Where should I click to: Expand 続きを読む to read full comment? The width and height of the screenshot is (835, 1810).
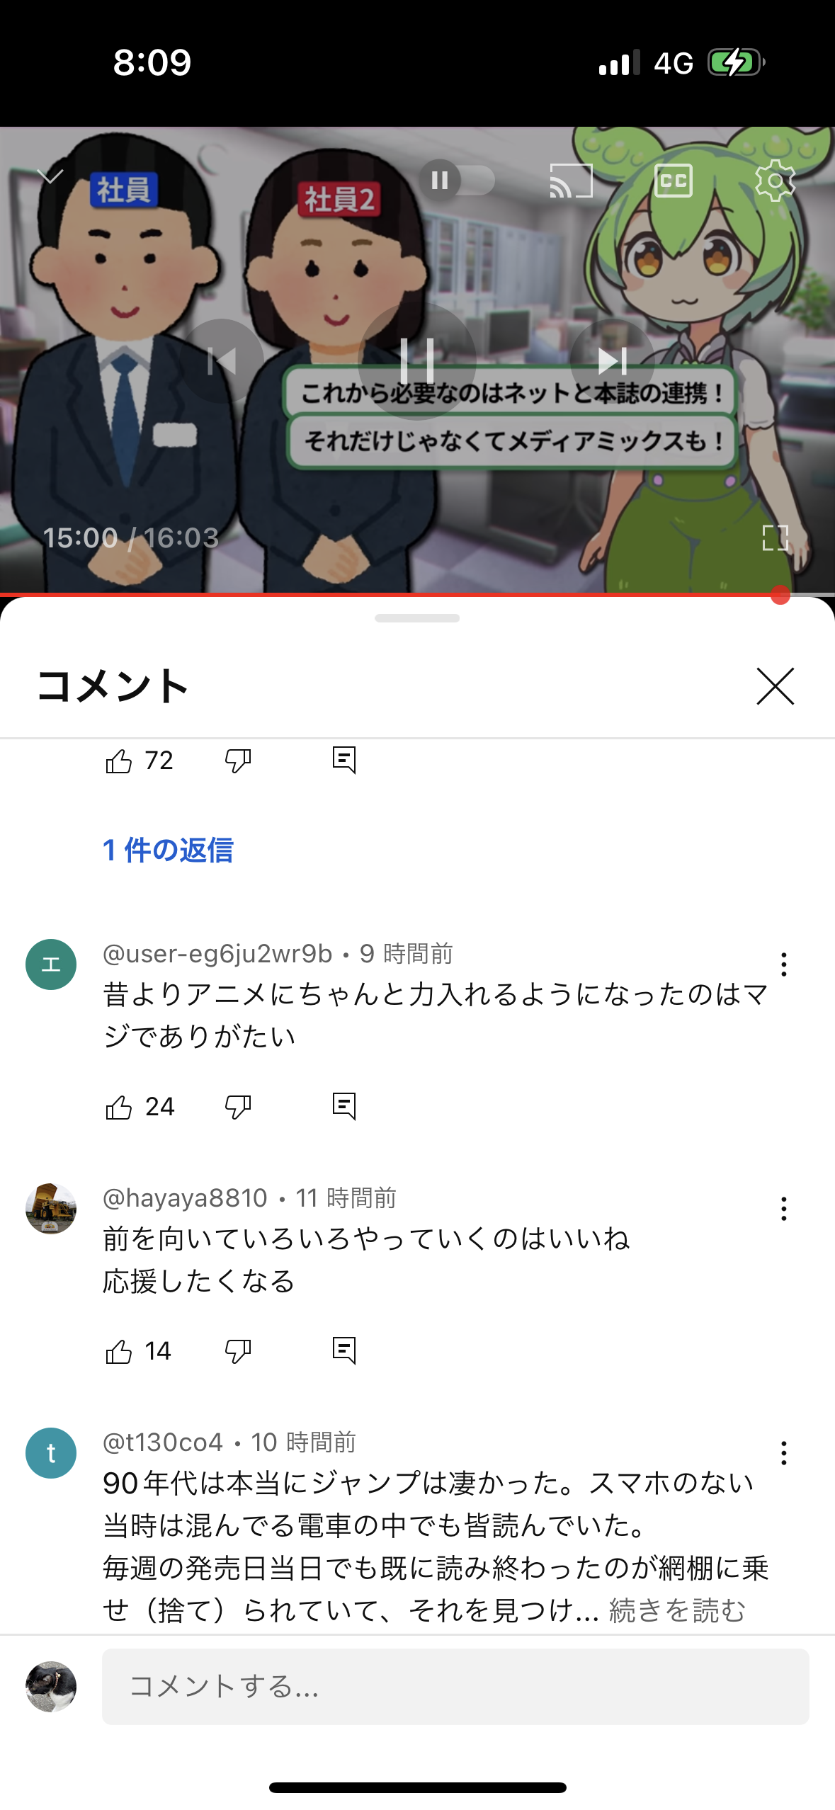pyautogui.click(x=677, y=1610)
